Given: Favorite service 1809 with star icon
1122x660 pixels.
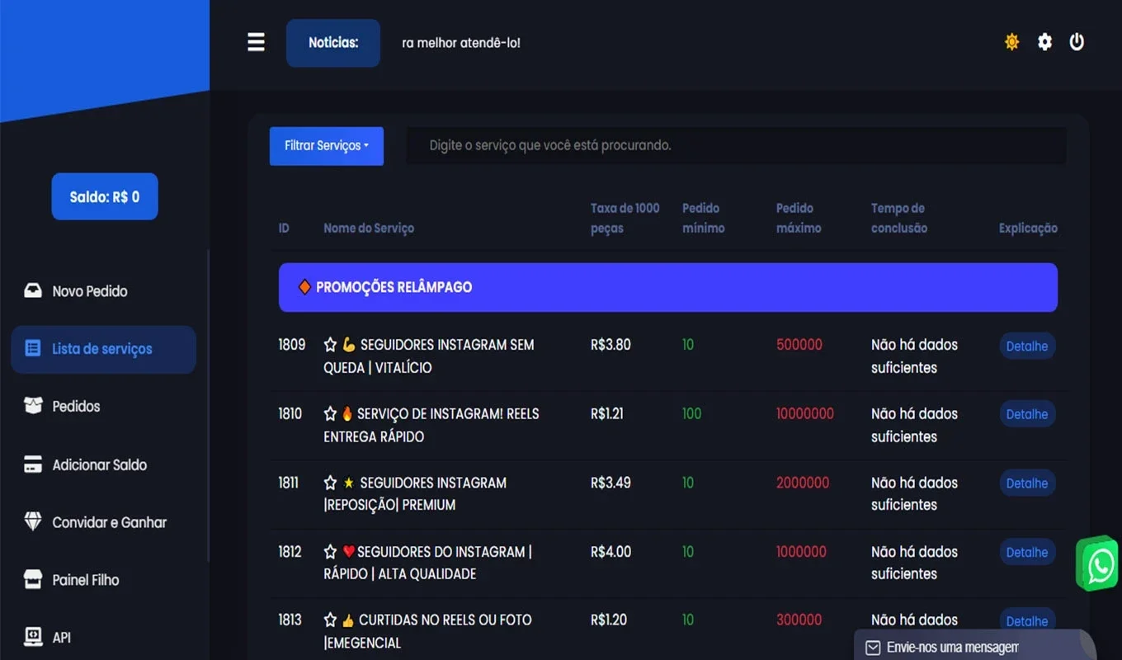Looking at the screenshot, I should point(330,345).
